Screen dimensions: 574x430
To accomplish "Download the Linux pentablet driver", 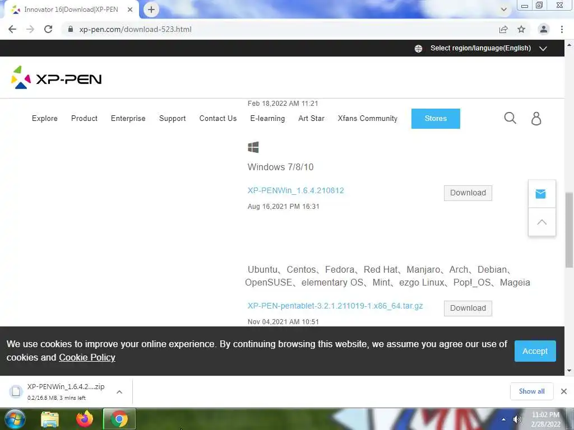I will coord(468,309).
